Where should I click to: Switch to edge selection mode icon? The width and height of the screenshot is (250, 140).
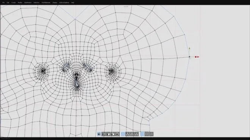tap(108, 134)
